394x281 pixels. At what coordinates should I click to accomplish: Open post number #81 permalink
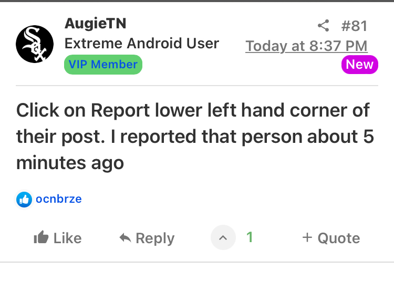pos(354,25)
